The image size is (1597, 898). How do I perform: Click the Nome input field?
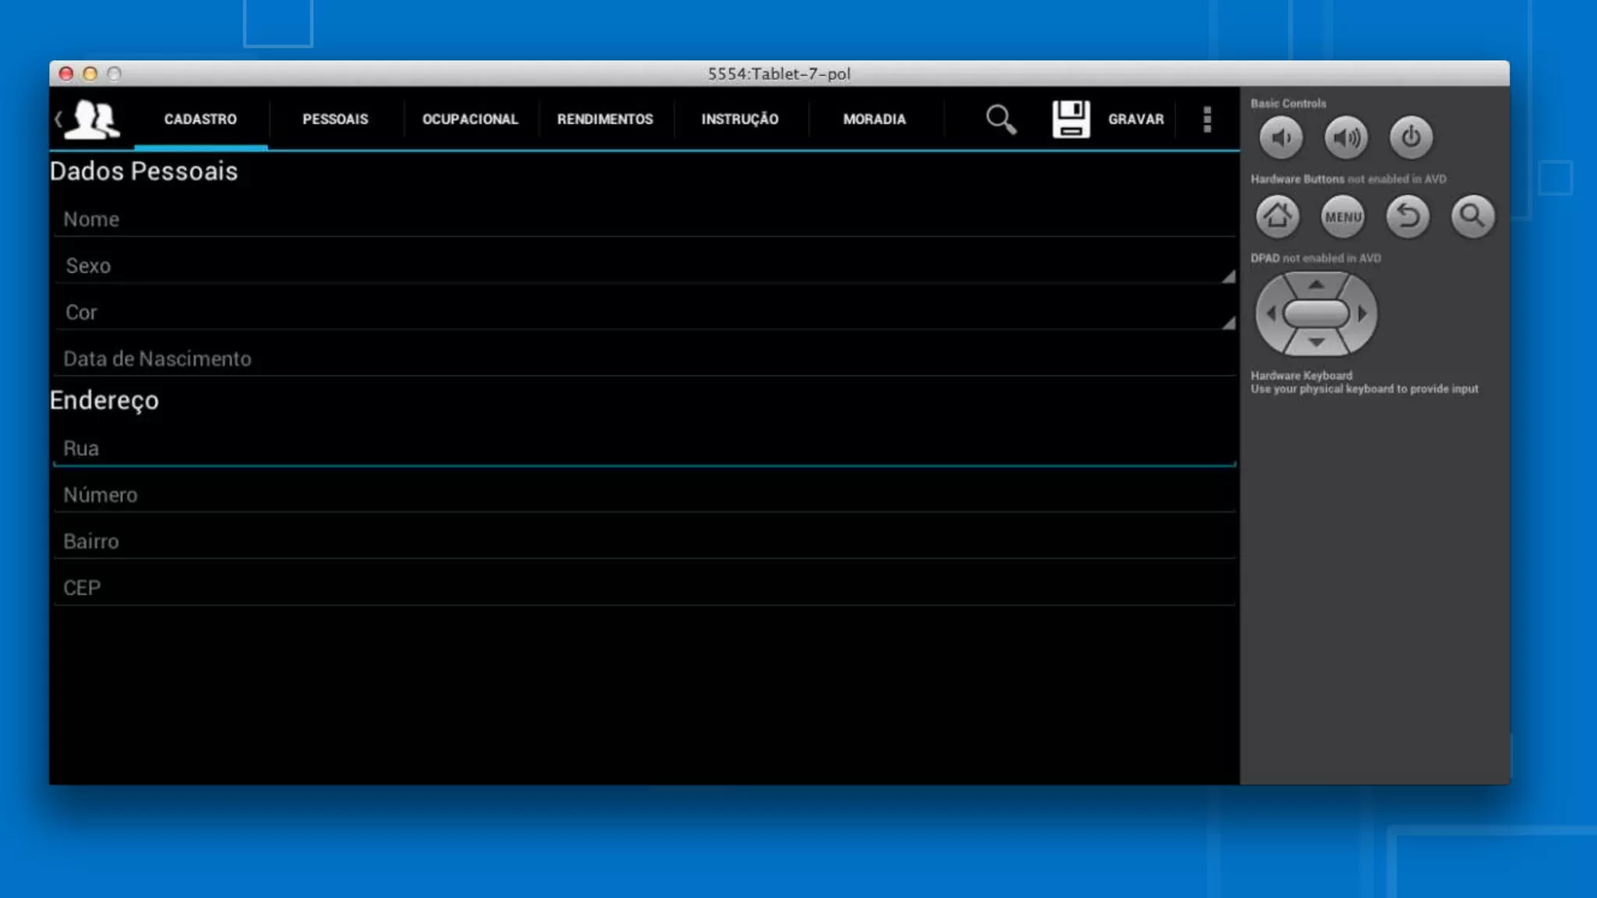[644, 220]
